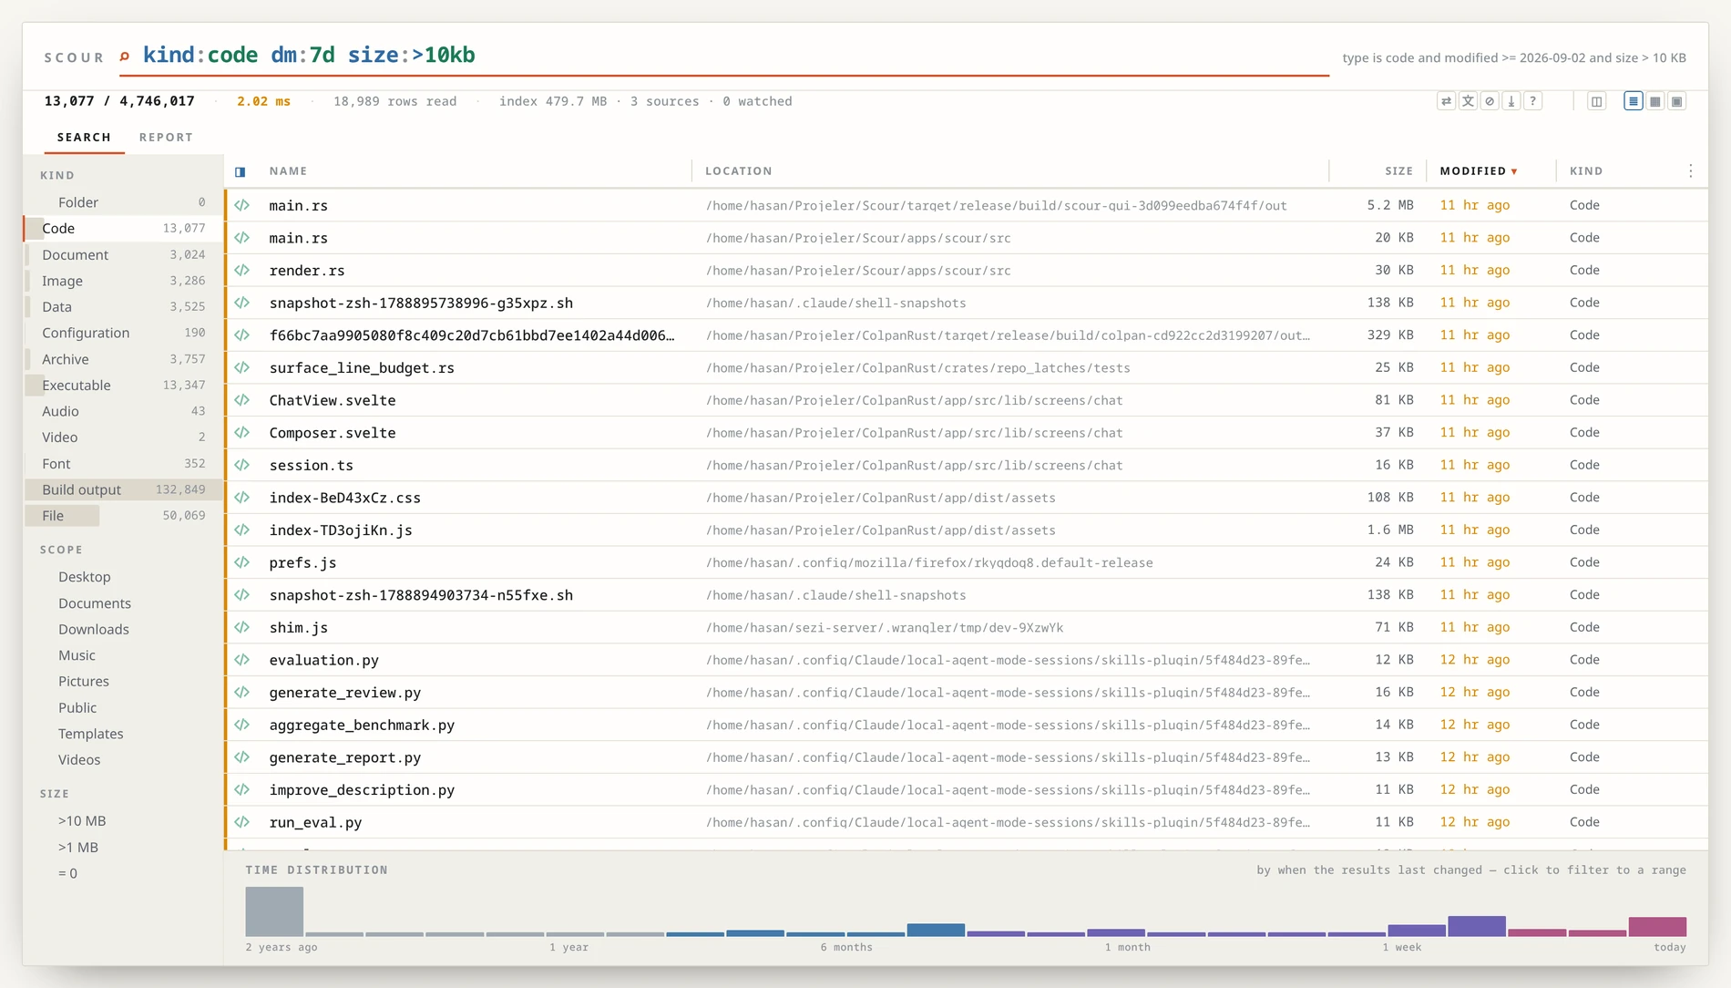Open the column options kebab menu

(x=1691, y=170)
